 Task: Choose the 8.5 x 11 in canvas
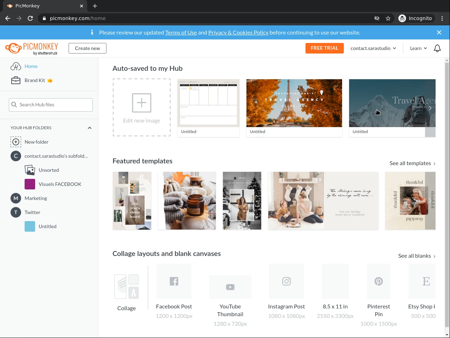pyautogui.click(x=335, y=281)
